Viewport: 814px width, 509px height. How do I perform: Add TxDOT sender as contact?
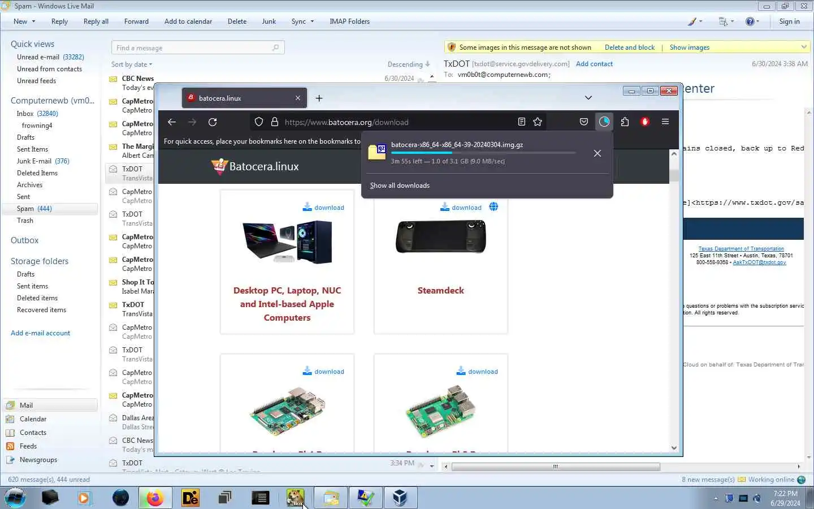[x=594, y=64]
